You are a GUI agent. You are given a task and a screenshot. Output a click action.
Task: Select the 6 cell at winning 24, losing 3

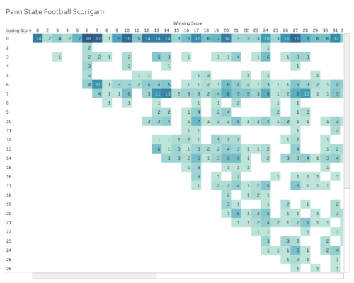tap(265, 57)
